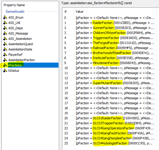The image size is (159, 150).
Task: Select the kStatus property
Action: (14, 71)
